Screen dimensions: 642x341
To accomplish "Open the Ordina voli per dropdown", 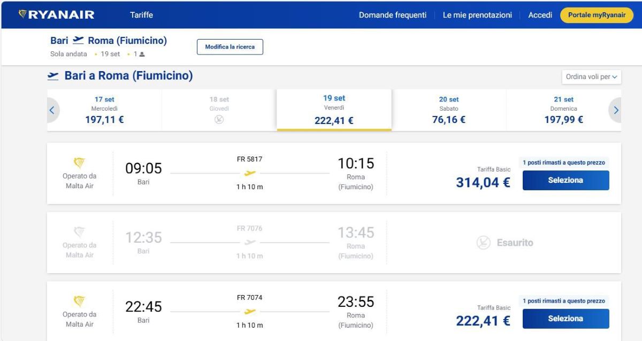I will 591,77.
